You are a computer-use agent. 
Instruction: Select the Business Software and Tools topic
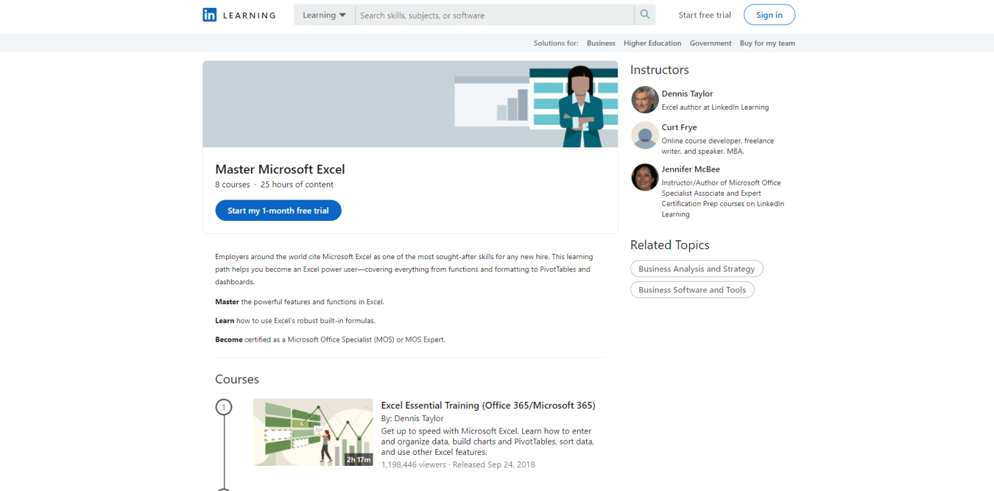692,289
